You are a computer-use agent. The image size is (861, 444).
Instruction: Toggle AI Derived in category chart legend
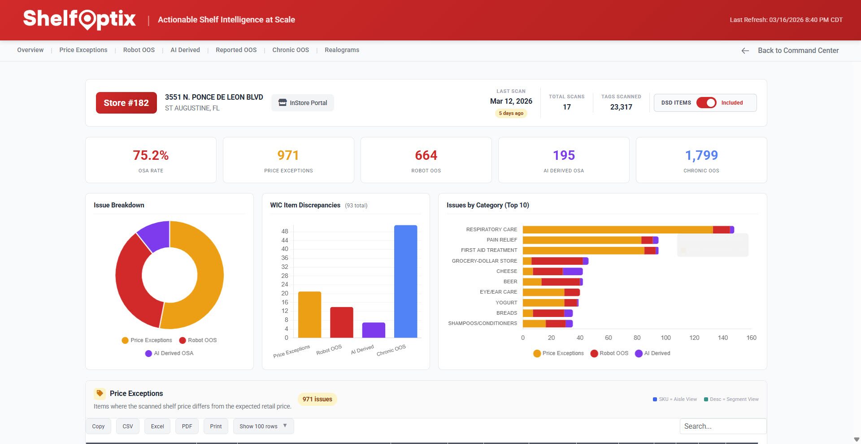652,353
